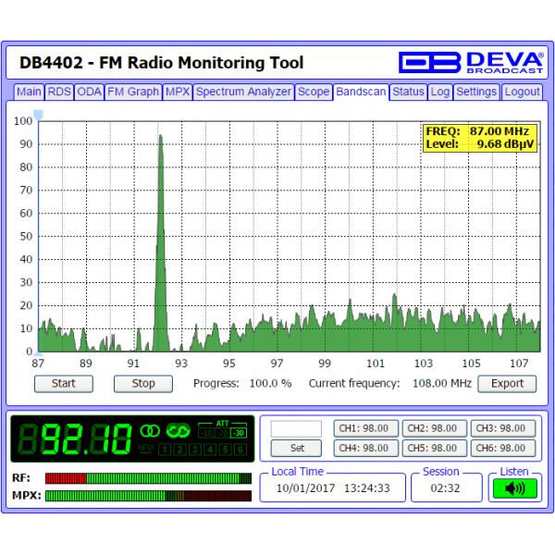The width and height of the screenshot is (555, 555).
Task: Open the Scope tab
Action: pyautogui.click(x=314, y=92)
